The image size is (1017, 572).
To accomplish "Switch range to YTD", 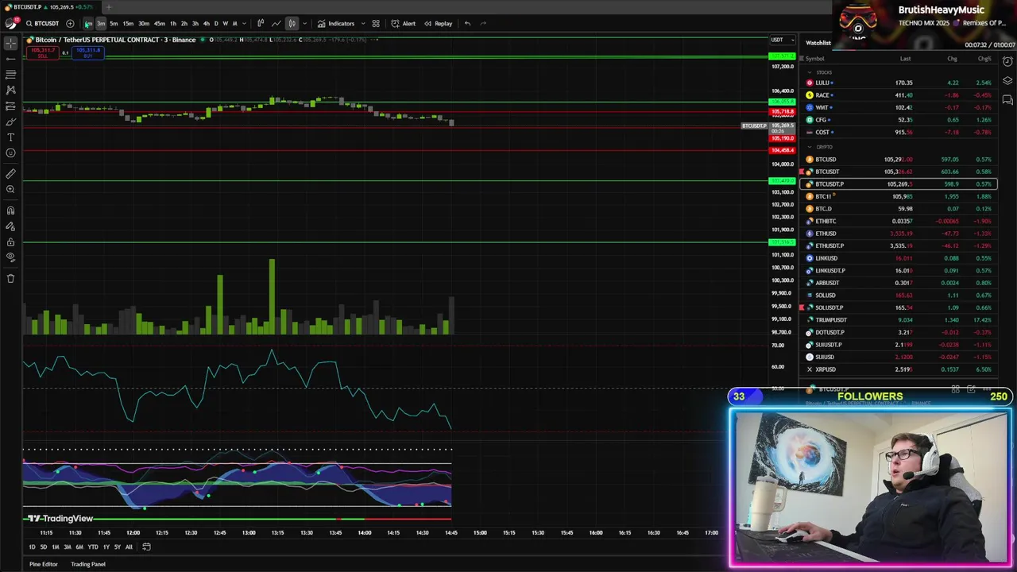I will tap(93, 547).
